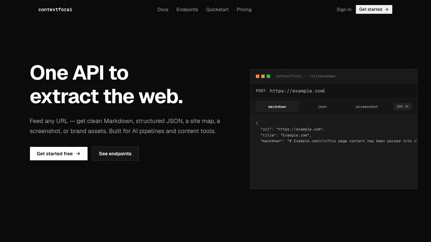The height and width of the screenshot is (242, 431).
Task: Switch to the screenshot tab
Action: click(x=367, y=107)
